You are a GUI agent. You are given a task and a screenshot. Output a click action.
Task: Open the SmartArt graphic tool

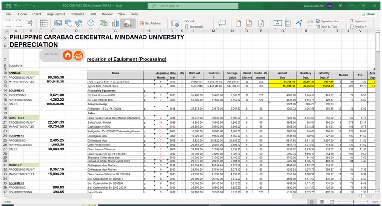(104, 23)
